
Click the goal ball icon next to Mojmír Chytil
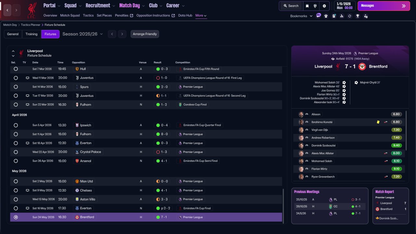tap(356, 83)
